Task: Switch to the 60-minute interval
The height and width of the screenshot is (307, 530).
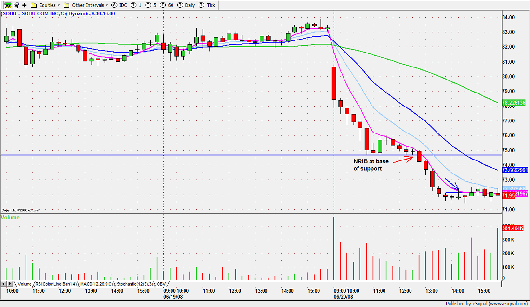Action: point(167,5)
